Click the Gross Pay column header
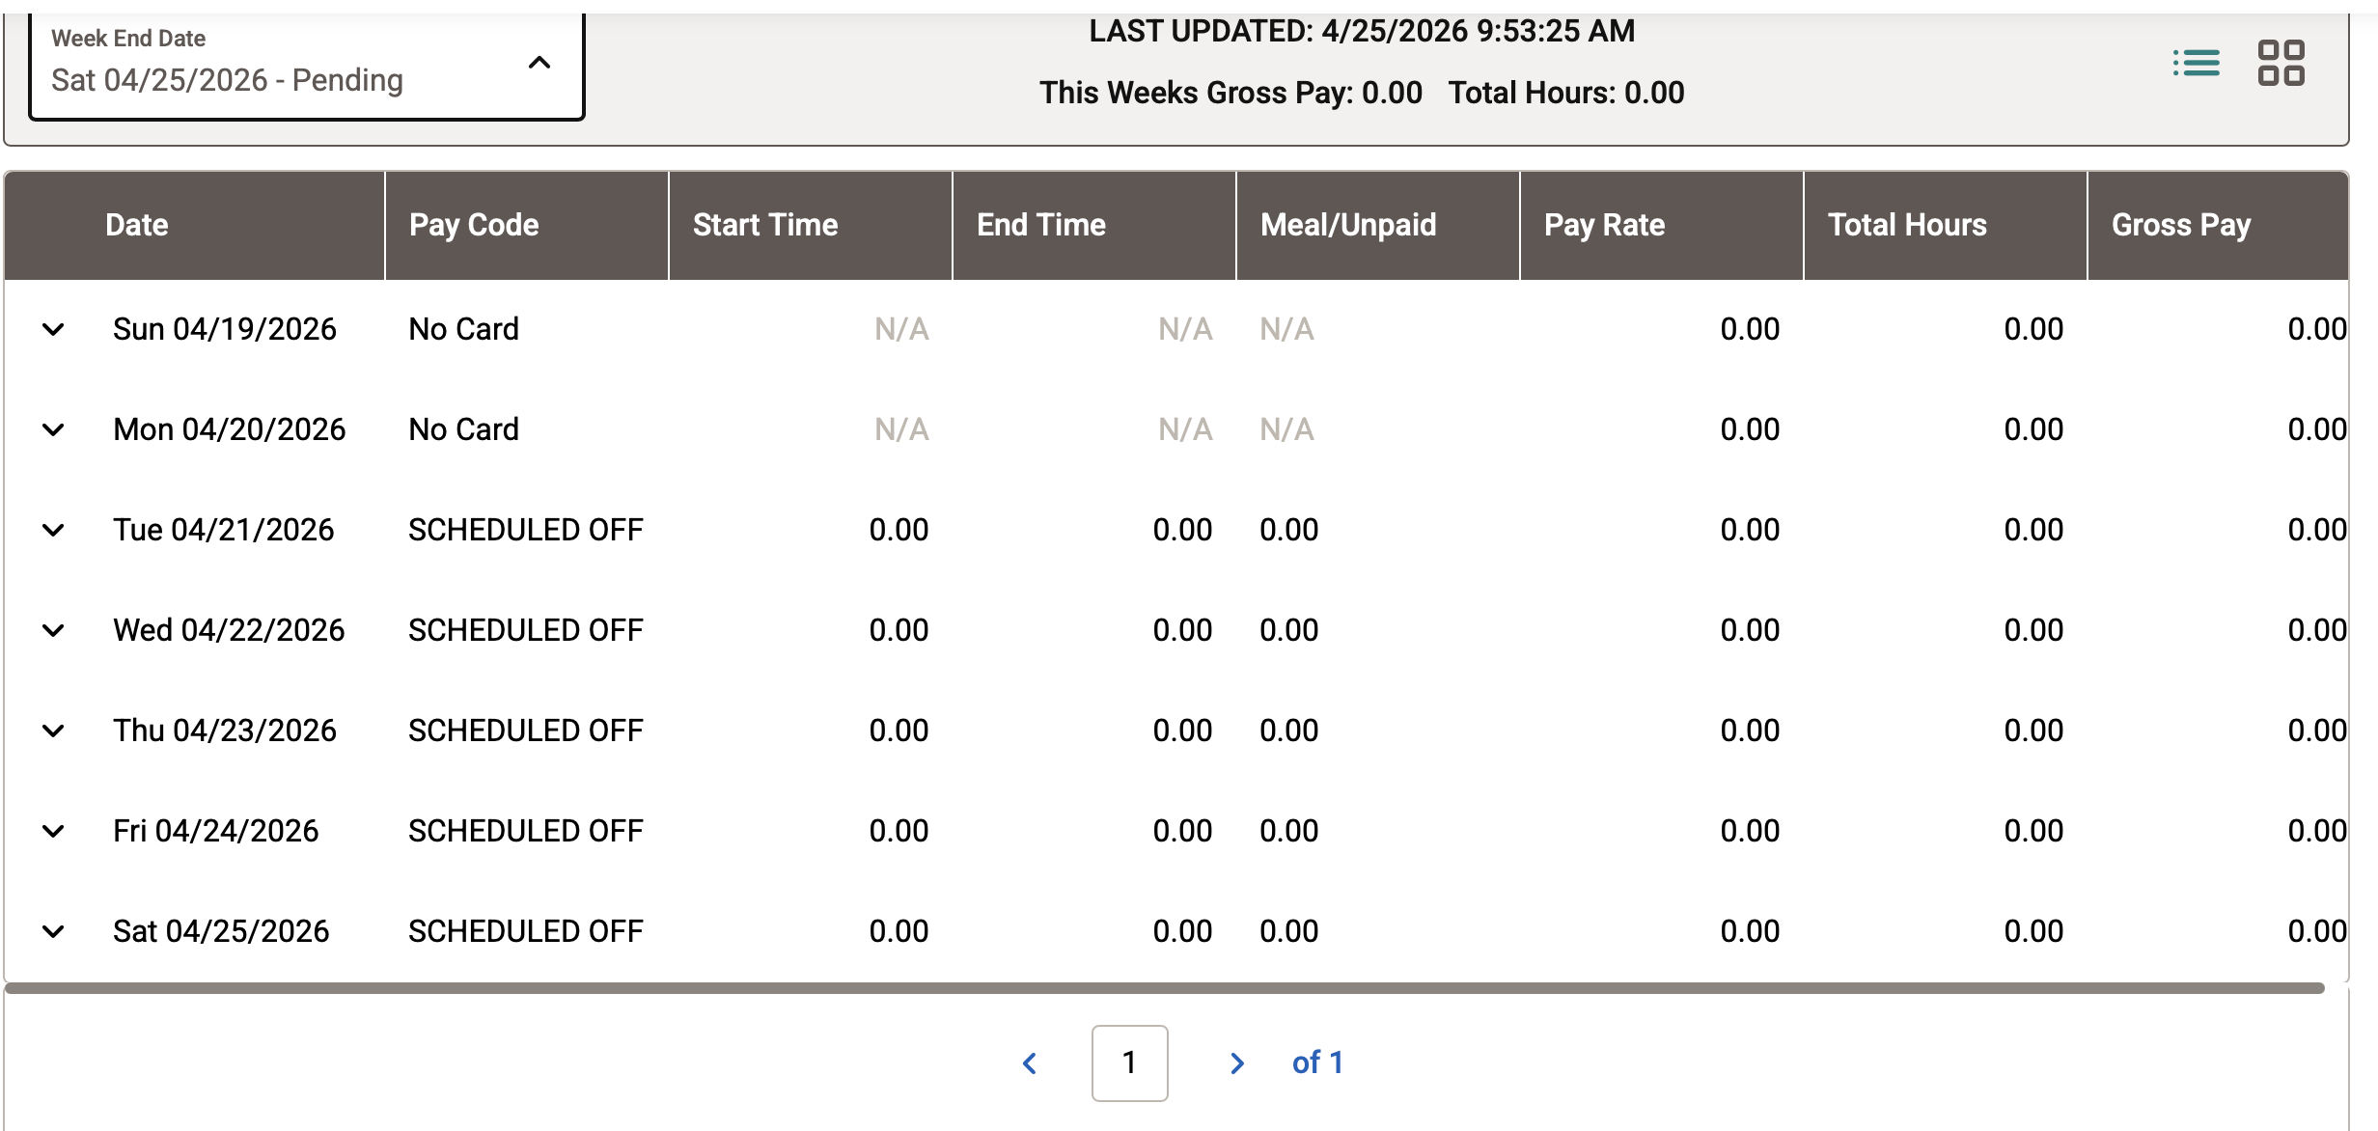 (2218, 225)
